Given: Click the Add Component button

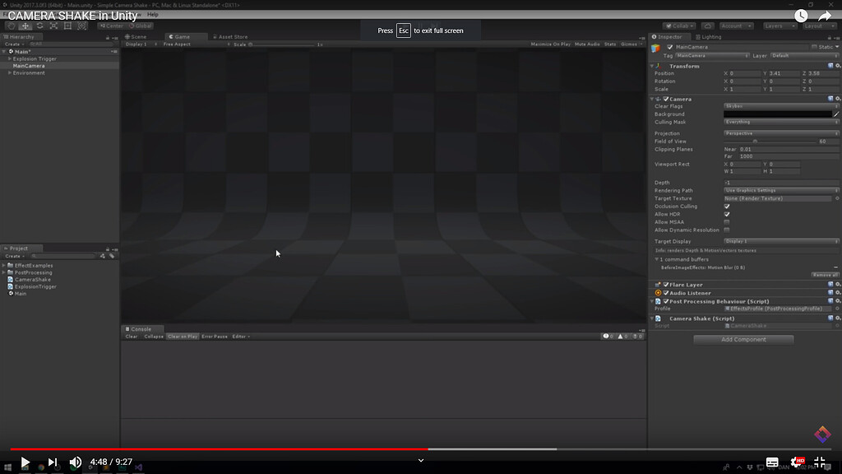Looking at the screenshot, I should pyautogui.click(x=743, y=339).
